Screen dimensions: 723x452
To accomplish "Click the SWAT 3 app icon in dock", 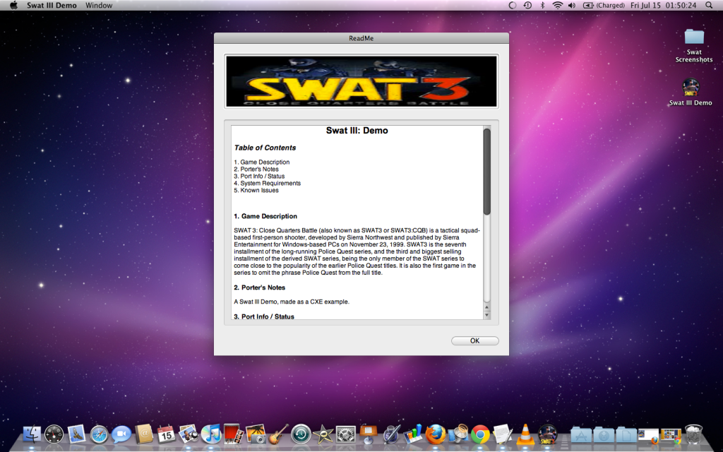I will click(x=547, y=434).
